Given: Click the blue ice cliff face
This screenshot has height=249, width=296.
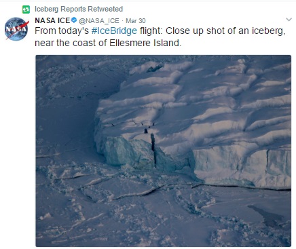Looking at the screenshot, I should 242,166.
